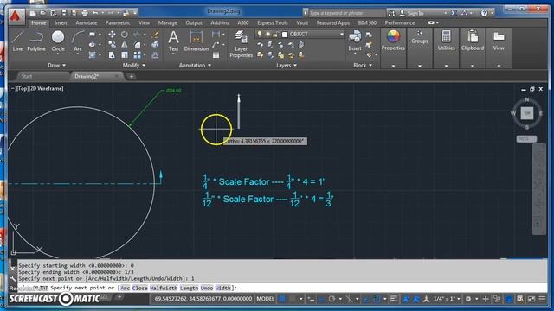Click the search keyword input field

[346, 13]
